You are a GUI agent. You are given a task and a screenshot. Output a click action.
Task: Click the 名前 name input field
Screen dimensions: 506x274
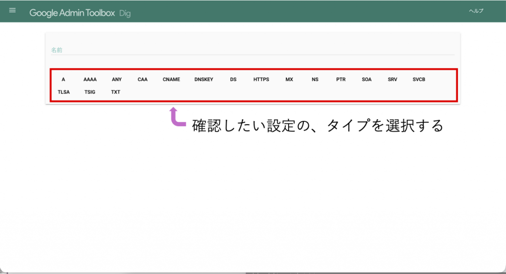pyautogui.click(x=252, y=50)
